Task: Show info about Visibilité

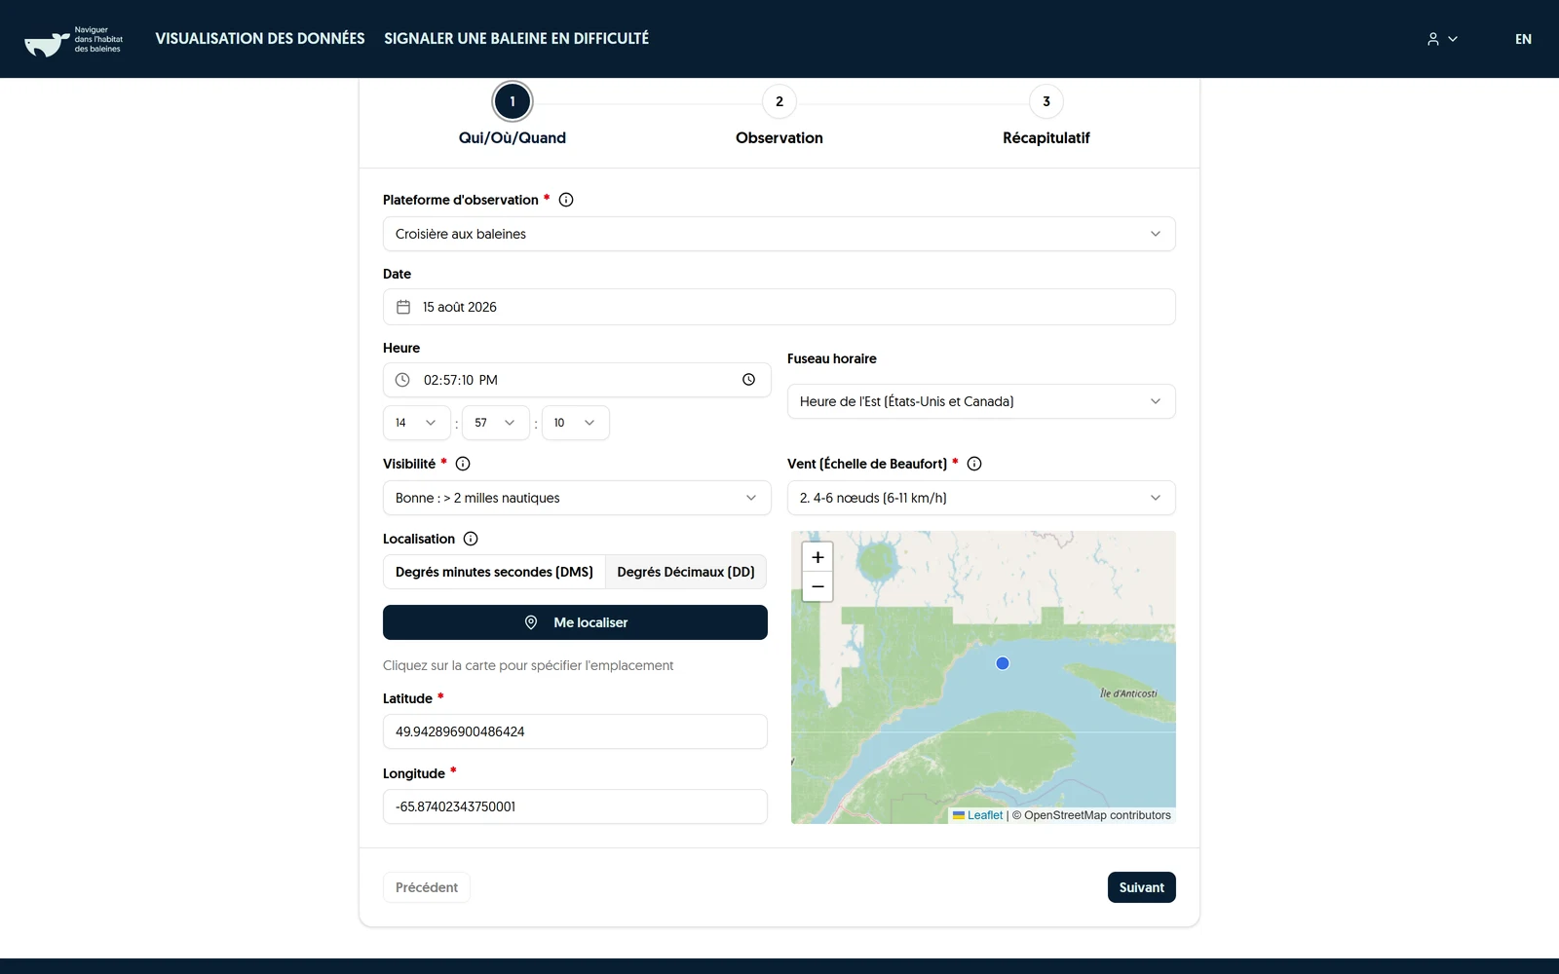Action: point(463,464)
